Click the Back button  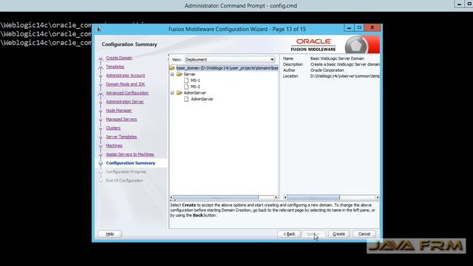[x=289, y=234]
